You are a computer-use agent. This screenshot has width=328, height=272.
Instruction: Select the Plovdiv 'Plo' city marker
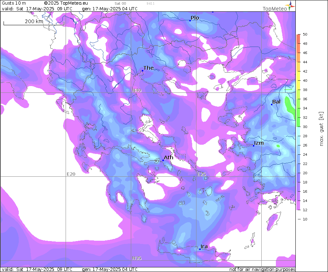point(190,21)
